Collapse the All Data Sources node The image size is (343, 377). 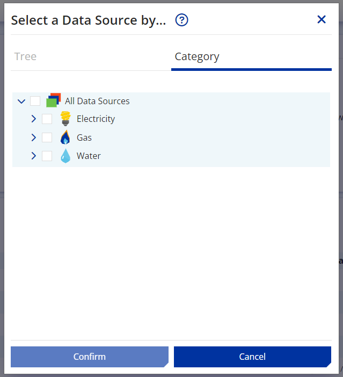(21, 101)
